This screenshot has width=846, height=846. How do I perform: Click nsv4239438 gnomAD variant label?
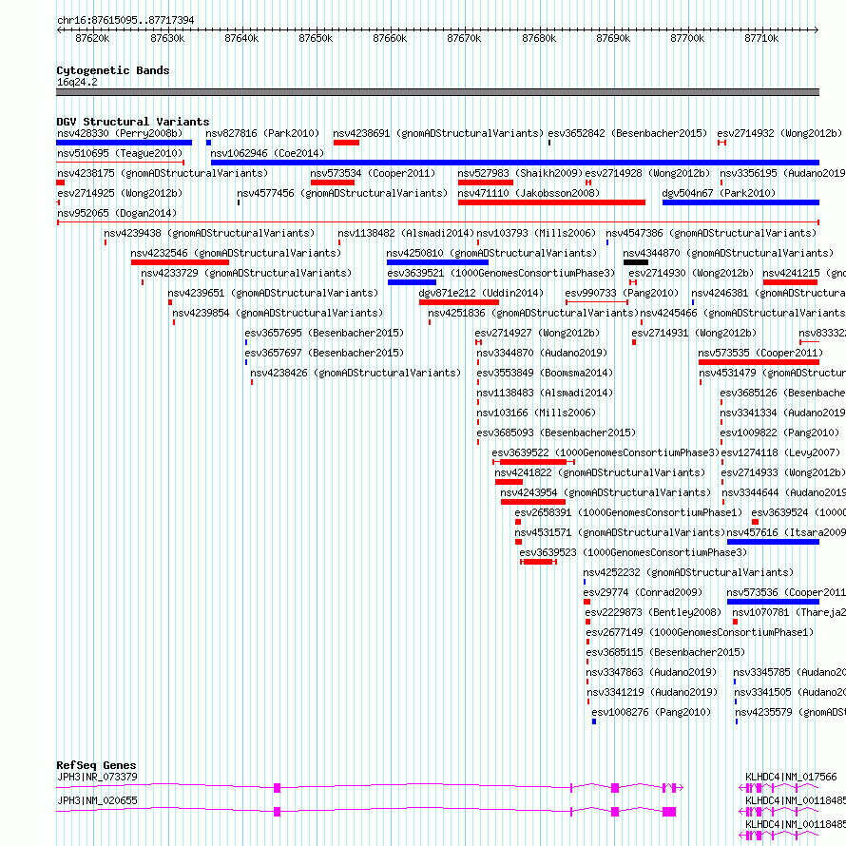tap(209, 233)
